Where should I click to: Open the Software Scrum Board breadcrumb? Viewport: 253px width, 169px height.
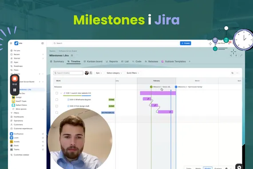click(67, 51)
